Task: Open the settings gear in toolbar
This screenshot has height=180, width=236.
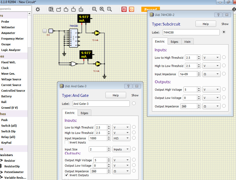Action: click(38, 10)
